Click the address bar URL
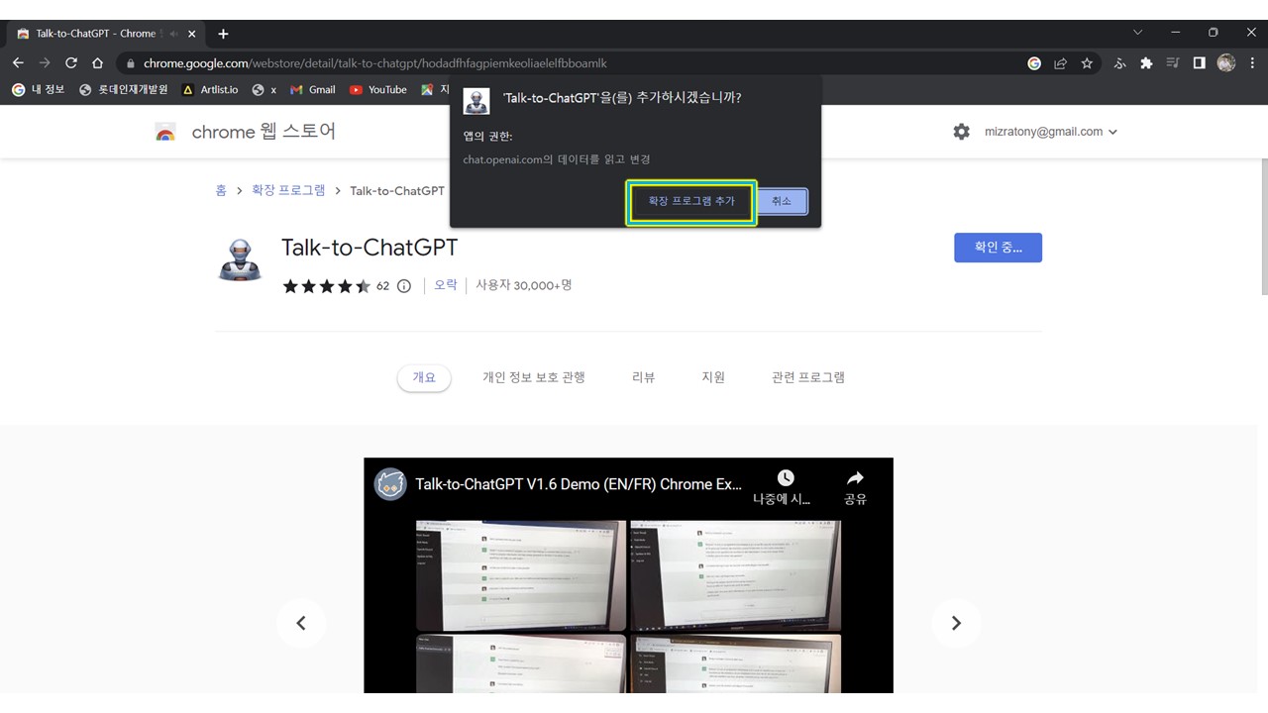 [x=374, y=62]
